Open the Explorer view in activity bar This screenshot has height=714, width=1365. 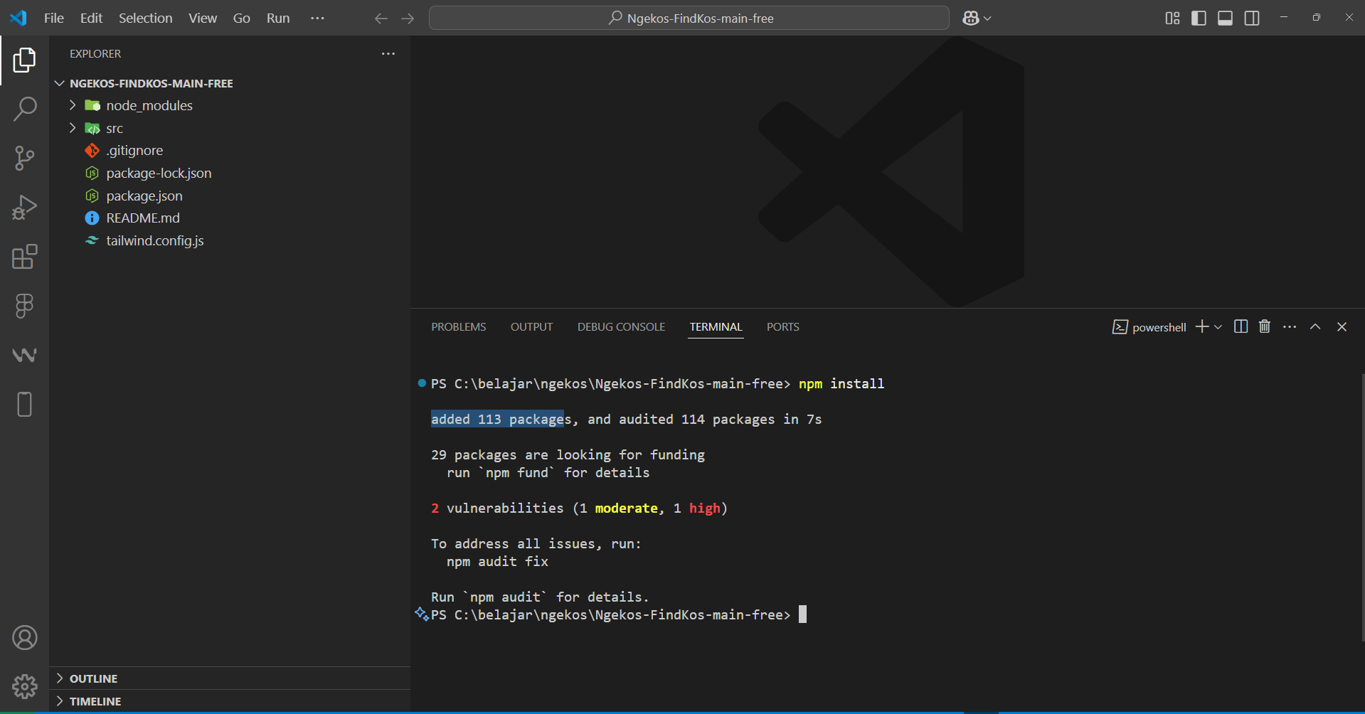click(x=24, y=60)
